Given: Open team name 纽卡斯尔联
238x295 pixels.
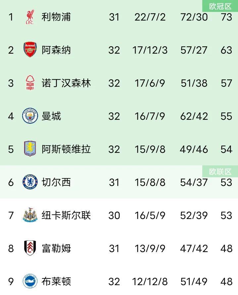Looking at the screenshot, I should (x=66, y=215).
